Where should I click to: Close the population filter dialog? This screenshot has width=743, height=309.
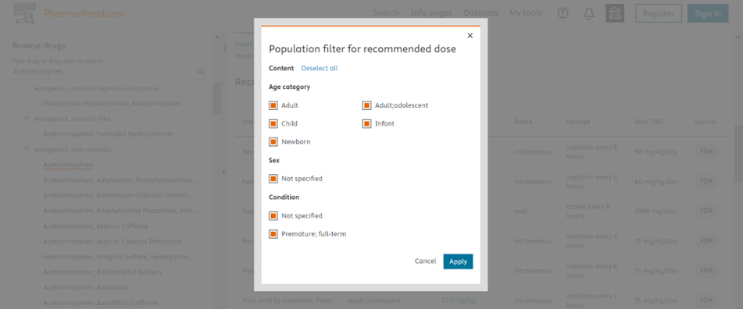470,35
